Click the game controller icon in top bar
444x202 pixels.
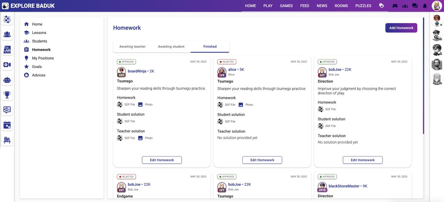point(395,6)
